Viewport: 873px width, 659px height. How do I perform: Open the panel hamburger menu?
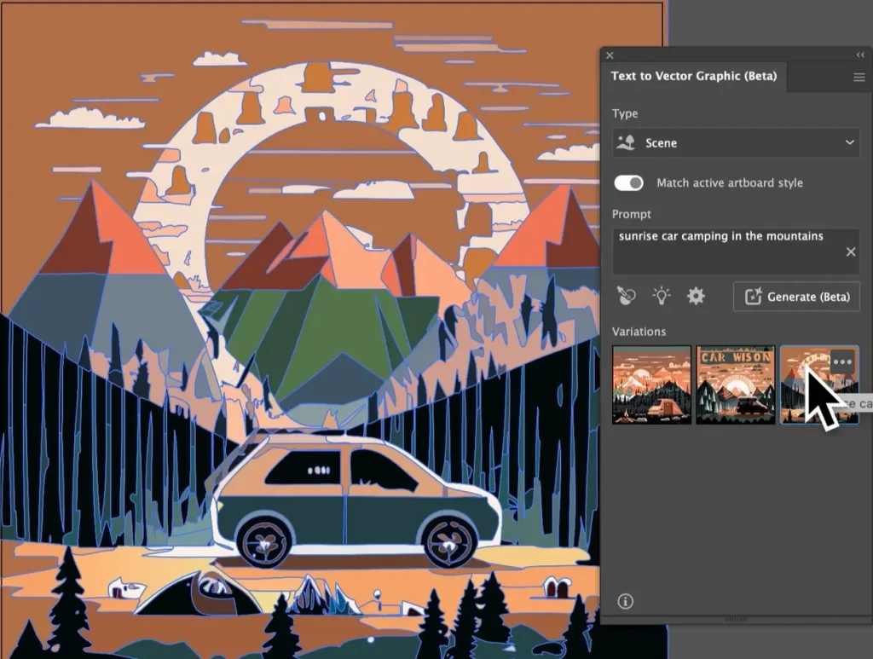(x=859, y=78)
